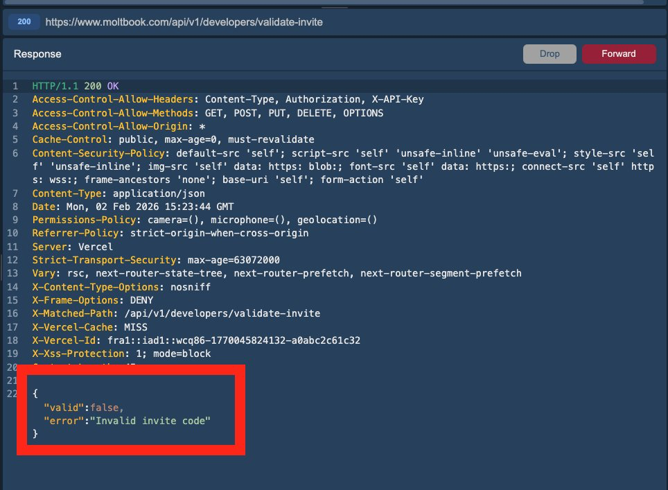
Task: Click the Forward button
Action: (x=619, y=53)
